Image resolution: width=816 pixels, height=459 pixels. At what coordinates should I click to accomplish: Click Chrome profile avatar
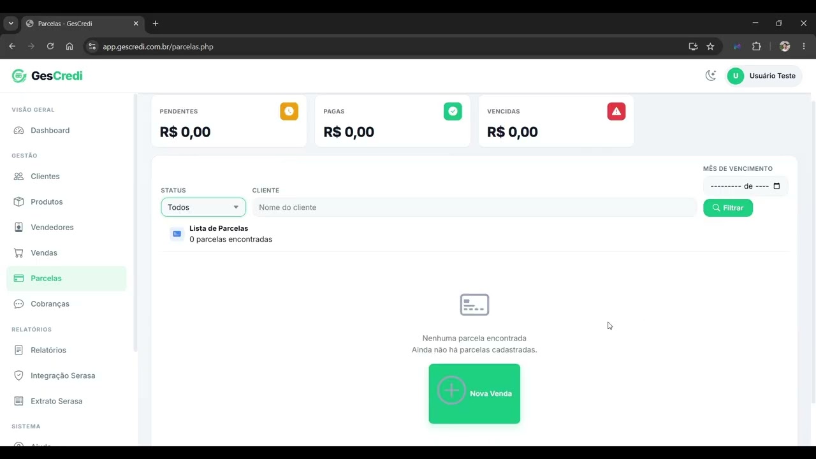coord(785,47)
